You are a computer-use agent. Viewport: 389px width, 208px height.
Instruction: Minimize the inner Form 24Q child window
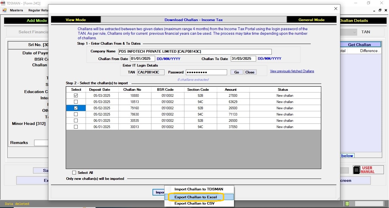[x=374, y=10]
